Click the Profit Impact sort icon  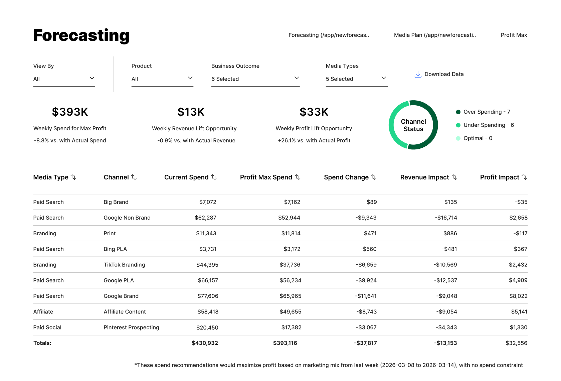[524, 177]
